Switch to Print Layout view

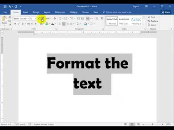(x=132, y=124)
